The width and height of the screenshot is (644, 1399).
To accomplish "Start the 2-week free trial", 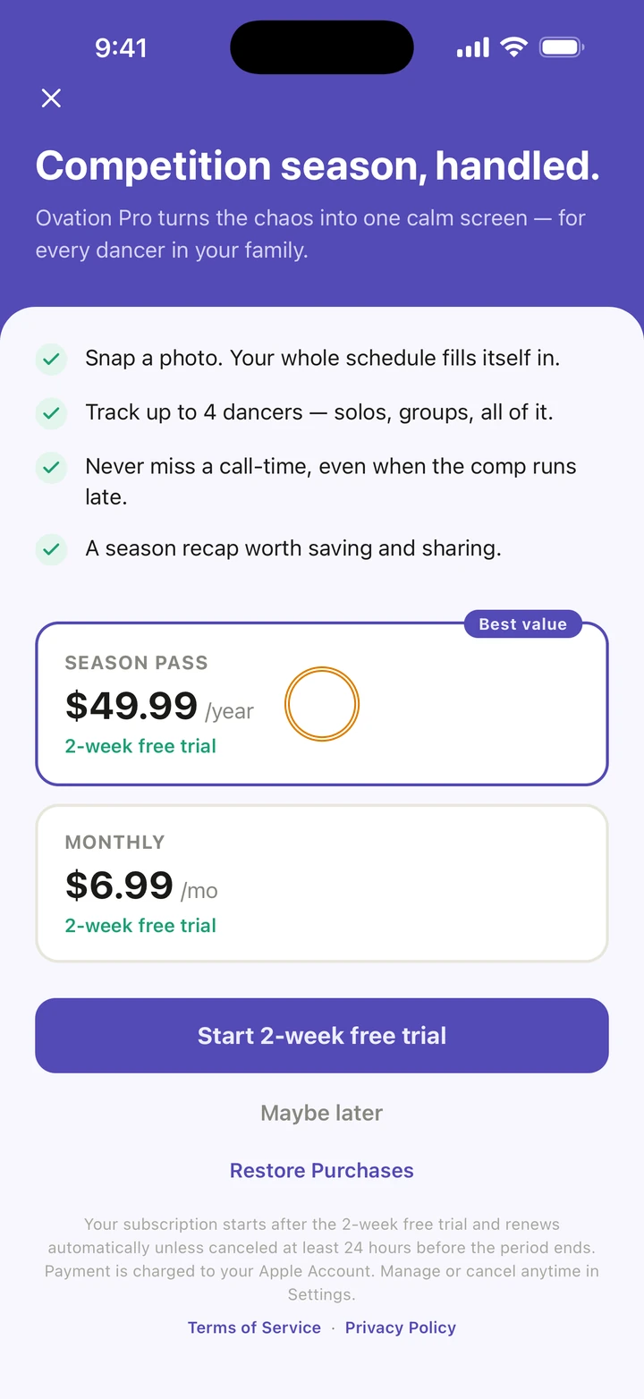I will [322, 1036].
